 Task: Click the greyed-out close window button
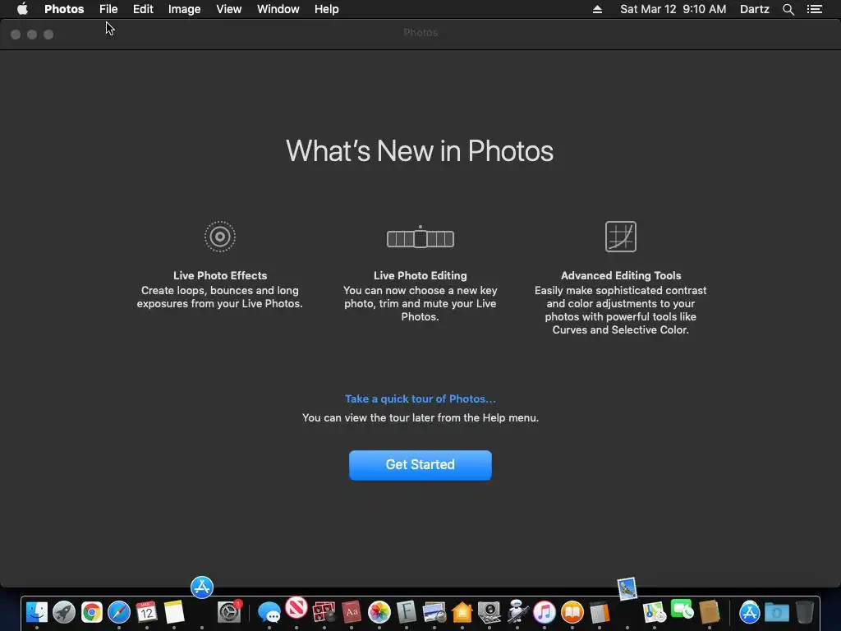[x=16, y=35]
